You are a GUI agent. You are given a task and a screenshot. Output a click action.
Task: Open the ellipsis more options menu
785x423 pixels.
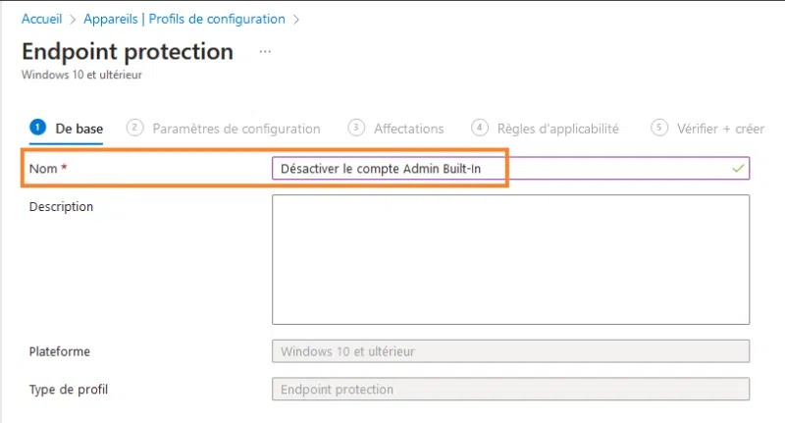pos(265,50)
